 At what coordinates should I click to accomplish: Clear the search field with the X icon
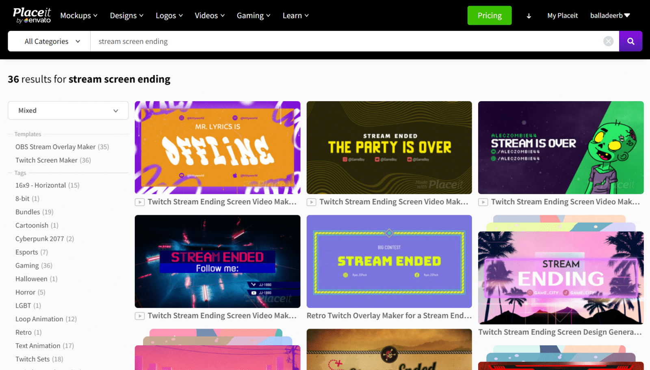pyautogui.click(x=608, y=41)
